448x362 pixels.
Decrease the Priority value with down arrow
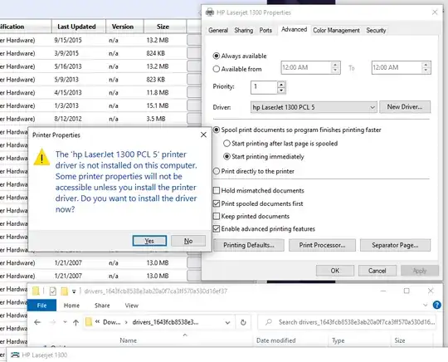(281, 90)
